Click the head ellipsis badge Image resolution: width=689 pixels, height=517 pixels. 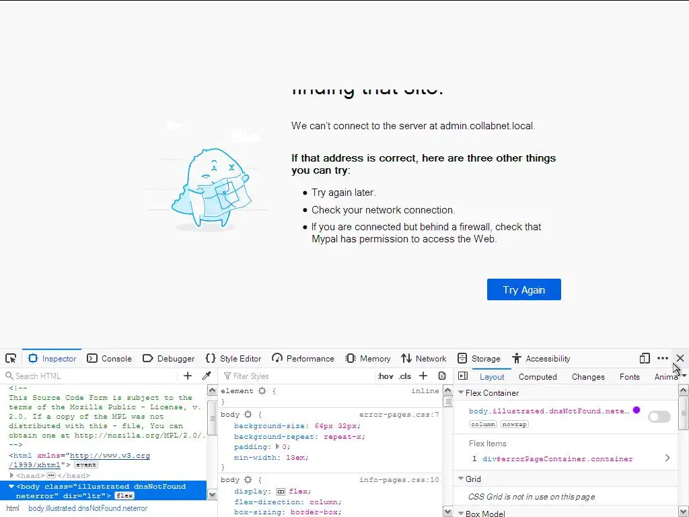coord(51,476)
